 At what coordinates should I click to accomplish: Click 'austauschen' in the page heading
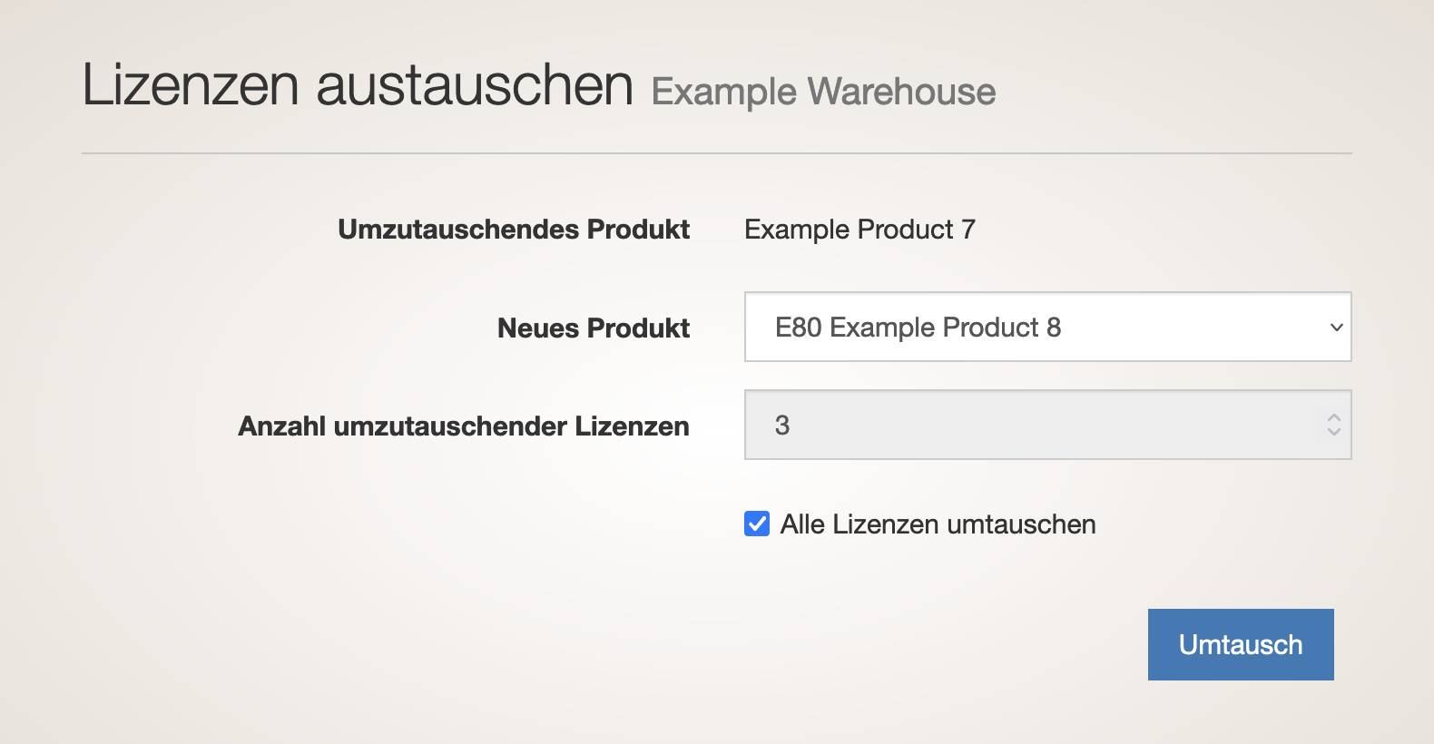pyautogui.click(x=474, y=85)
